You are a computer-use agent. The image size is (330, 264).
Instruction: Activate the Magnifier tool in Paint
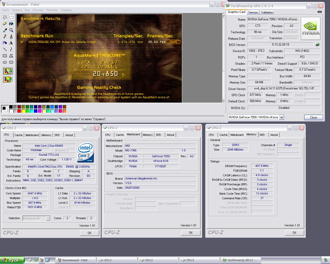click(11, 30)
